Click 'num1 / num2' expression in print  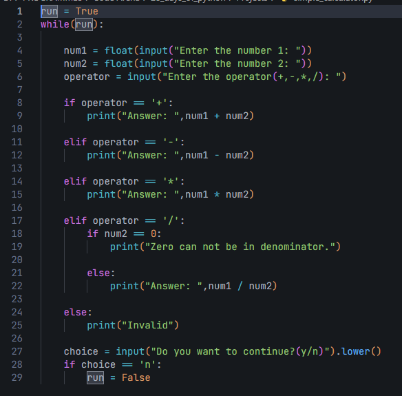(x=240, y=286)
